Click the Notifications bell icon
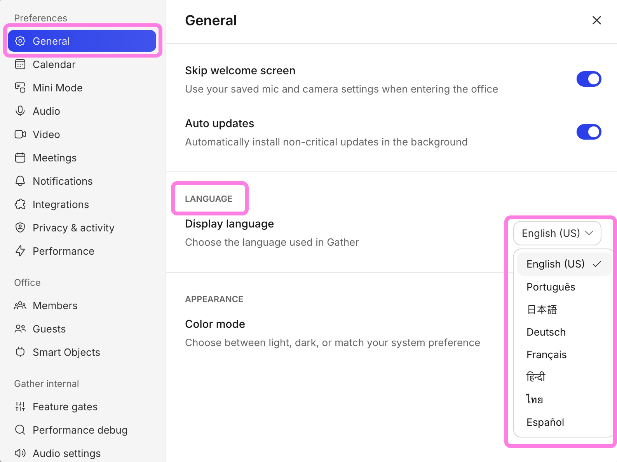Viewport: 617px width, 462px height. 20,181
